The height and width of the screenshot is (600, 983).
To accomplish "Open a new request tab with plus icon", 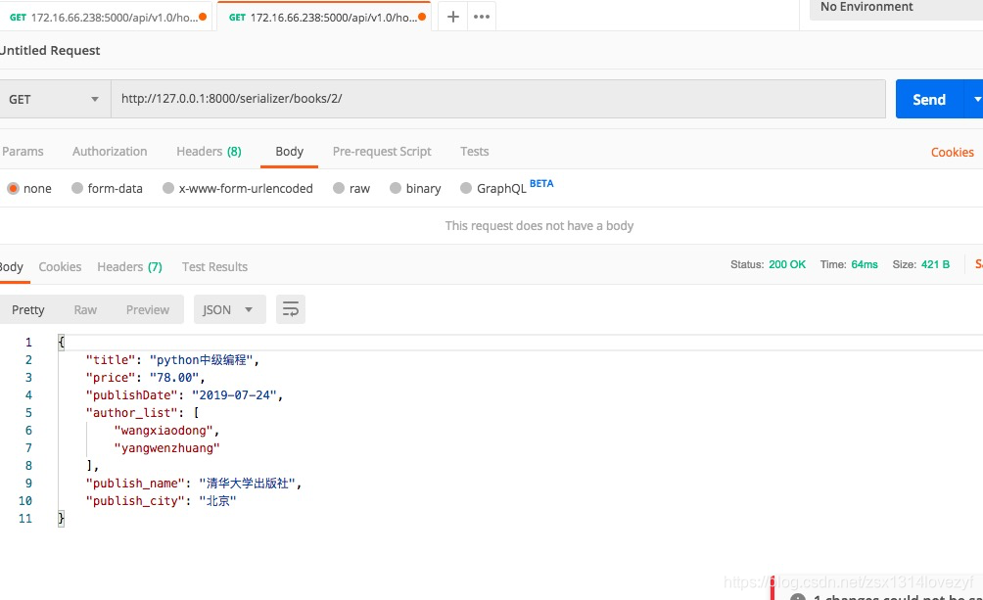I will (x=452, y=17).
